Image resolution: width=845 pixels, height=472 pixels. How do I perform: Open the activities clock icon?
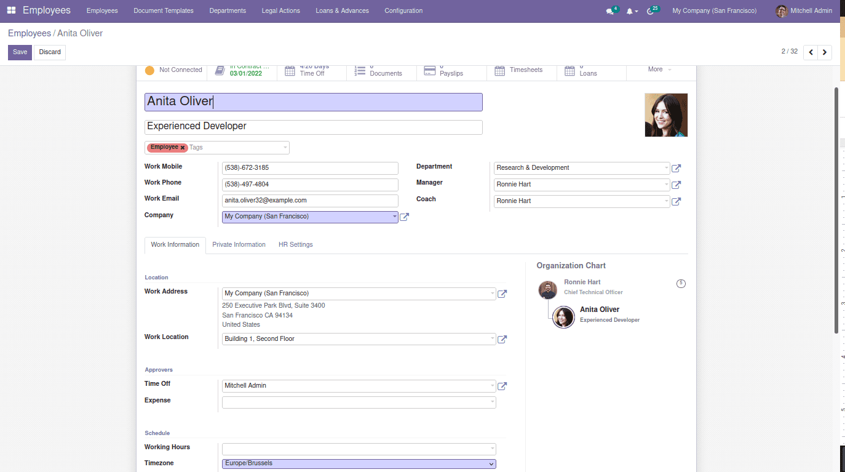pos(651,11)
